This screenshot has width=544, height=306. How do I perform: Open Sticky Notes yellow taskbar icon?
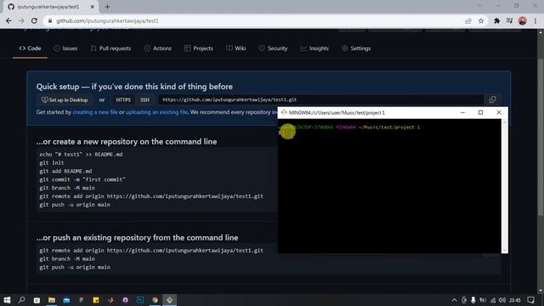pos(96,300)
